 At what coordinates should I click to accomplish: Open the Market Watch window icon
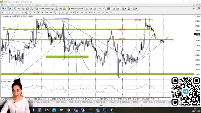click(15, 8)
